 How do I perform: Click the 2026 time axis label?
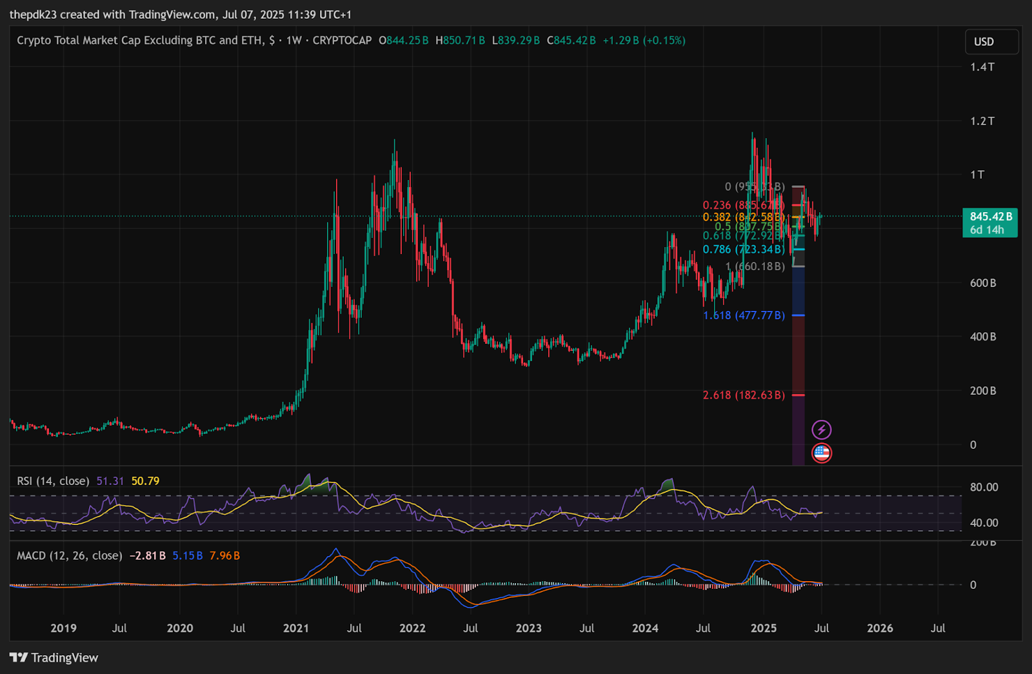pyautogui.click(x=880, y=628)
